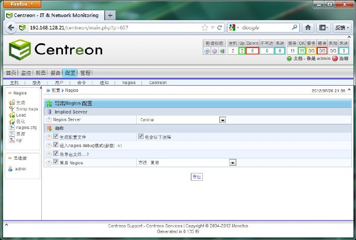Click the URL address field
Image resolution: width=356 pixels, height=240 pixels.
pyautogui.click(x=115, y=28)
